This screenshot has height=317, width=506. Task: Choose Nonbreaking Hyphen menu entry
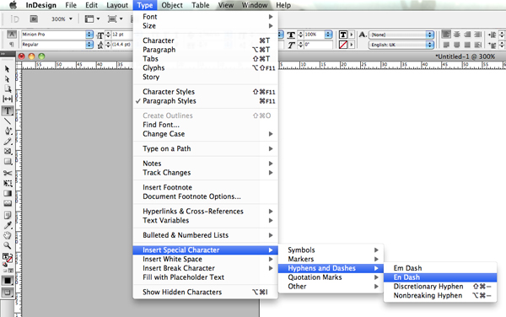click(x=440, y=296)
